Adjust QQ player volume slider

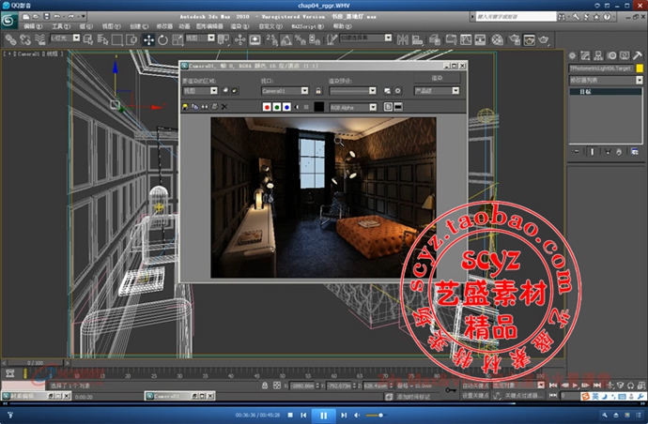point(375,415)
